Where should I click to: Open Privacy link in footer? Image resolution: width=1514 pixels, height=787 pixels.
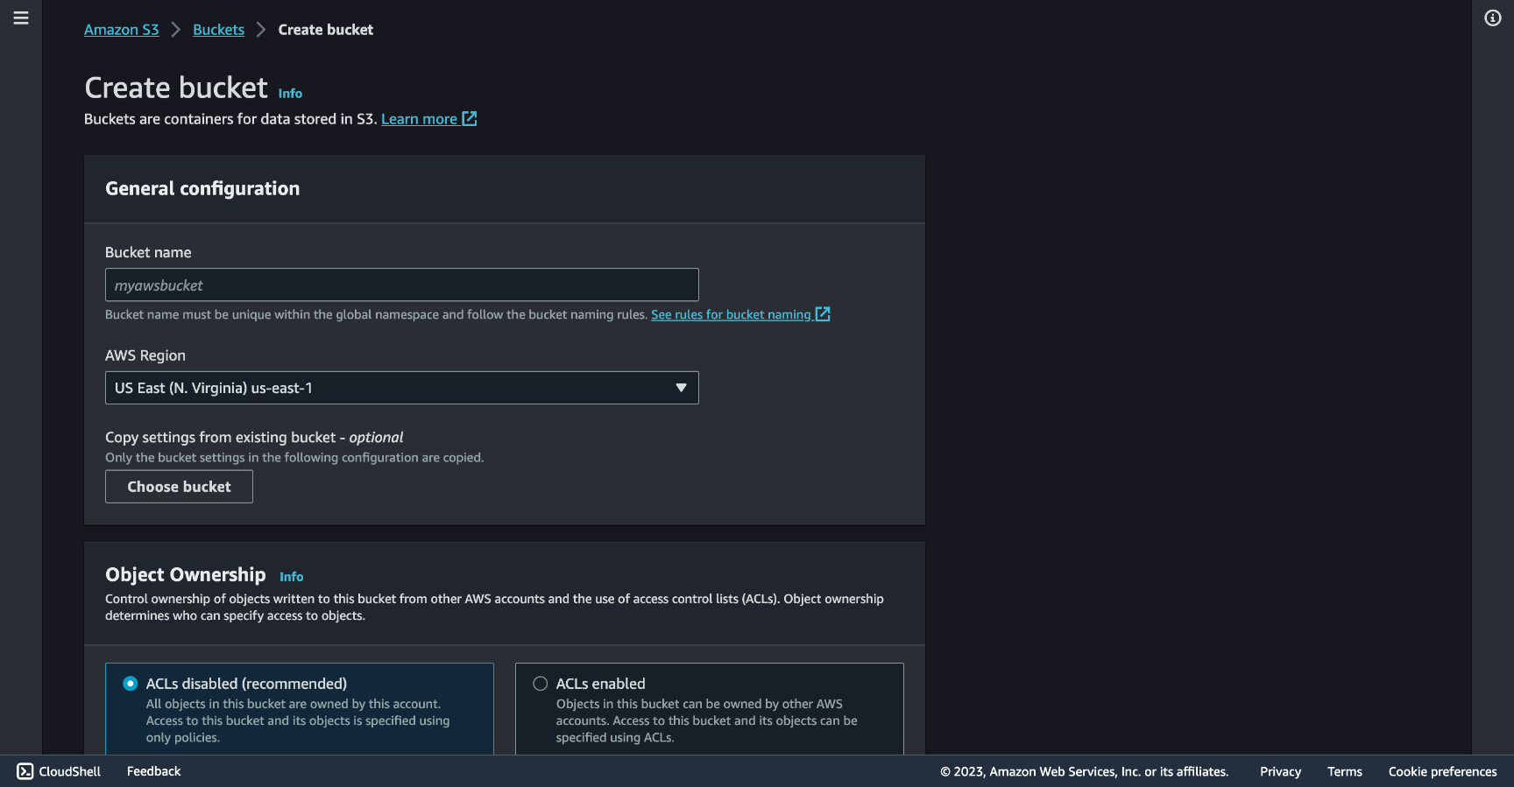(1280, 771)
